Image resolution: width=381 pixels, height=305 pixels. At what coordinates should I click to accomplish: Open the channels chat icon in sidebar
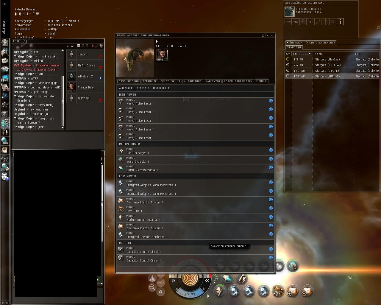pos(5,132)
